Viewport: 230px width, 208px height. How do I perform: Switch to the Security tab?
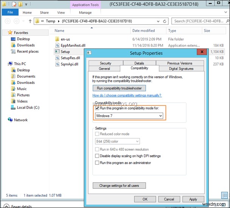(106, 63)
